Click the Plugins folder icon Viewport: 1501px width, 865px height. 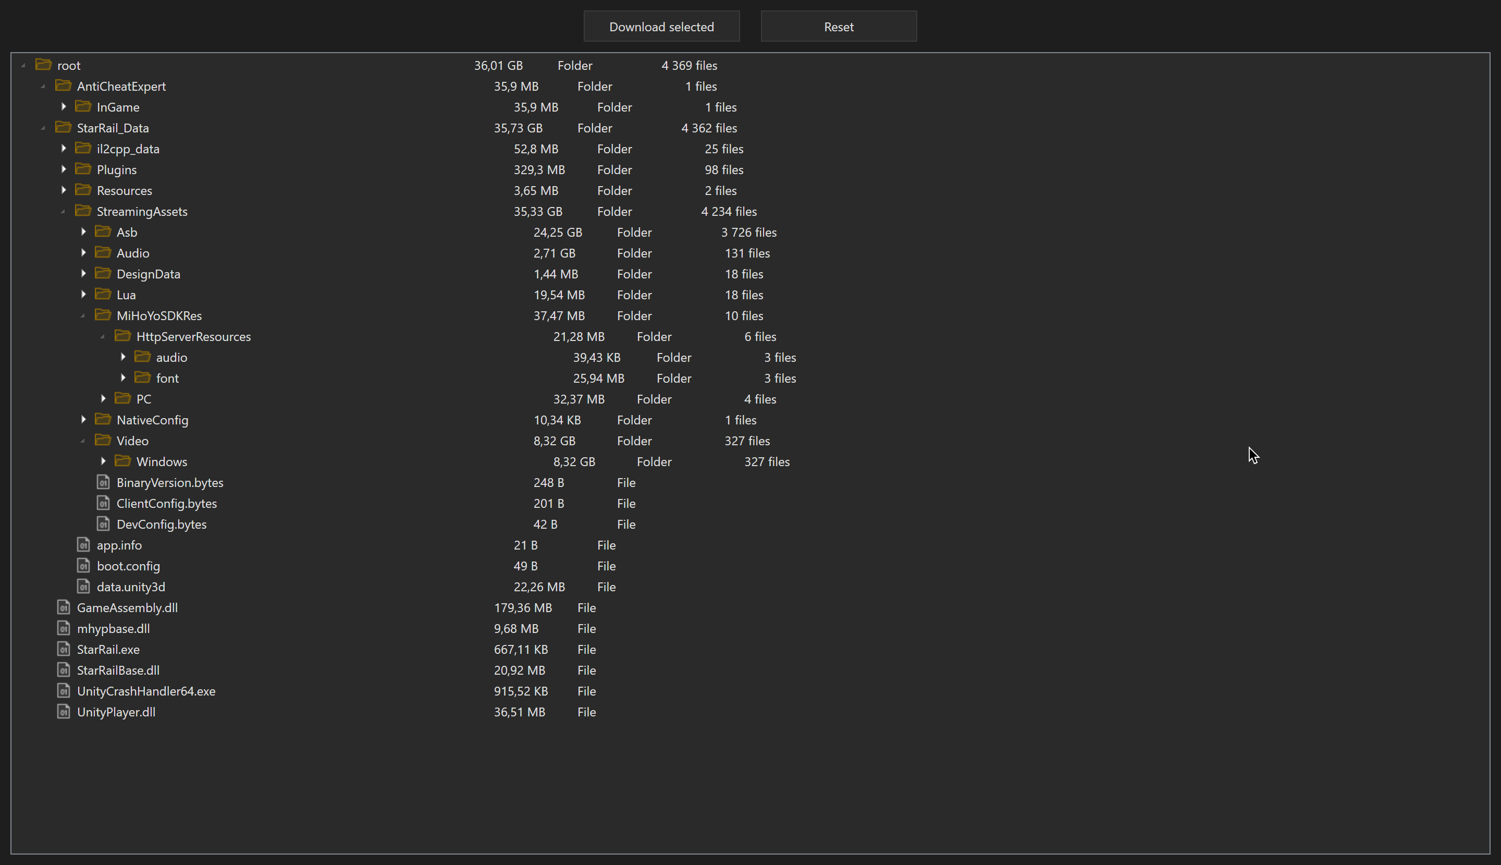(x=83, y=169)
